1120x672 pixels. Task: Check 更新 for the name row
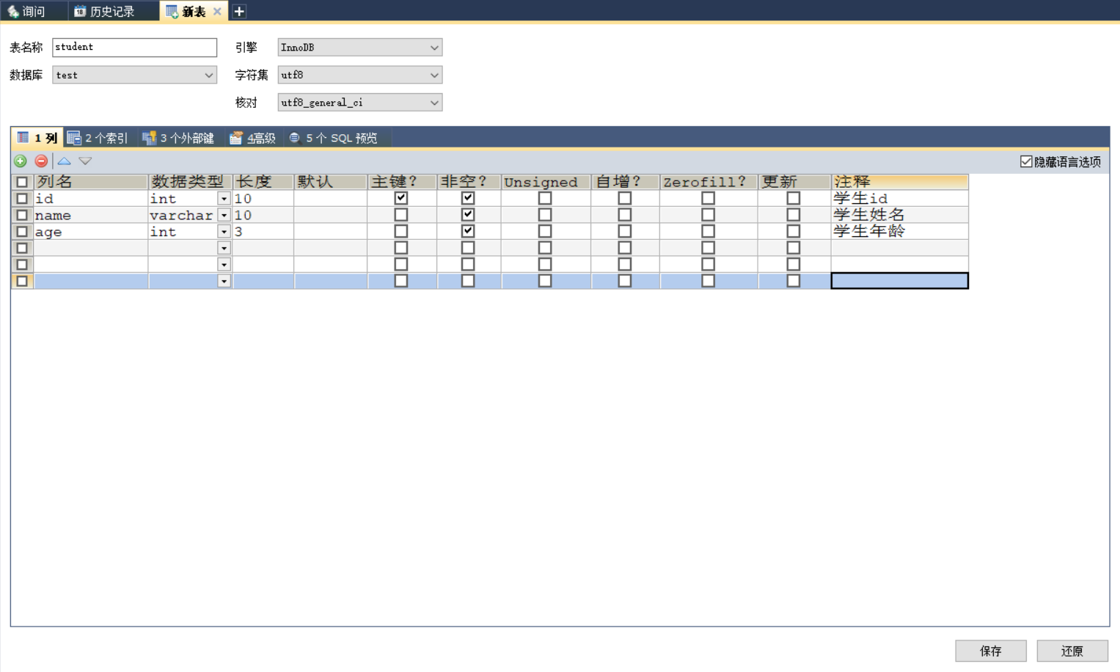793,214
